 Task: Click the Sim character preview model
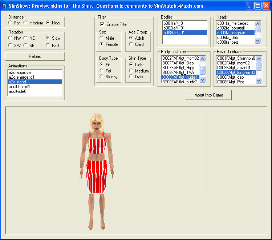coord(97,171)
